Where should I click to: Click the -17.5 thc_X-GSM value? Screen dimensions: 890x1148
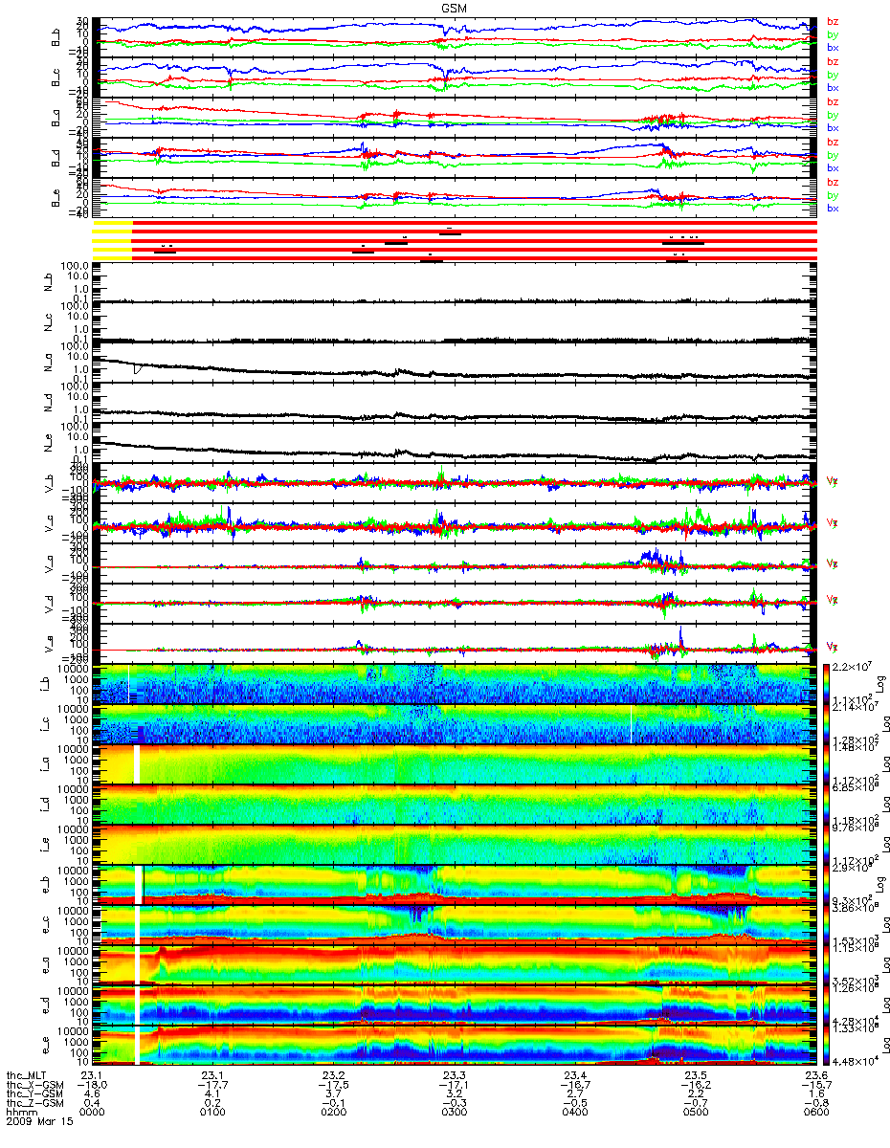click(x=333, y=1085)
